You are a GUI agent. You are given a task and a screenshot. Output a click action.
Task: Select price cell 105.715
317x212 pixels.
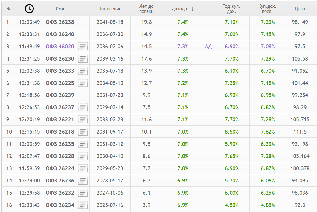click(300, 120)
